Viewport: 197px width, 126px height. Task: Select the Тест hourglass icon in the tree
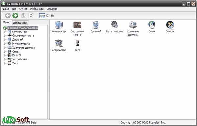9,63
